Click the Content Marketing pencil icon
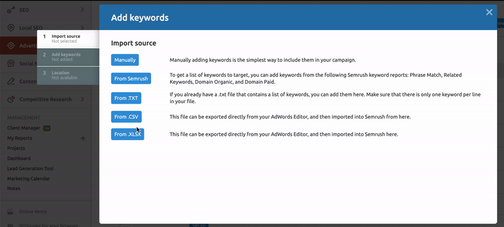The image size is (504, 227). click(x=11, y=82)
